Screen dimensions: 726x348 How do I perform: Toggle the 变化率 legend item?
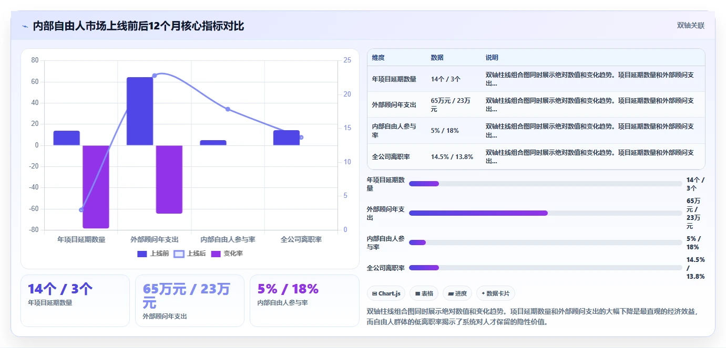coord(227,254)
